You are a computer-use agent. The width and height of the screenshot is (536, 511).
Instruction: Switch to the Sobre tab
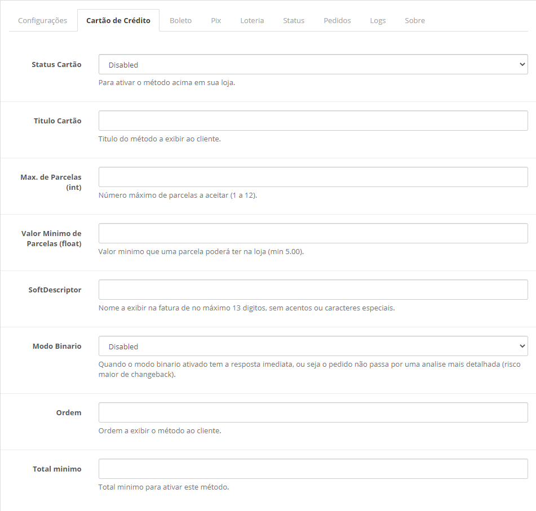tap(415, 20)
